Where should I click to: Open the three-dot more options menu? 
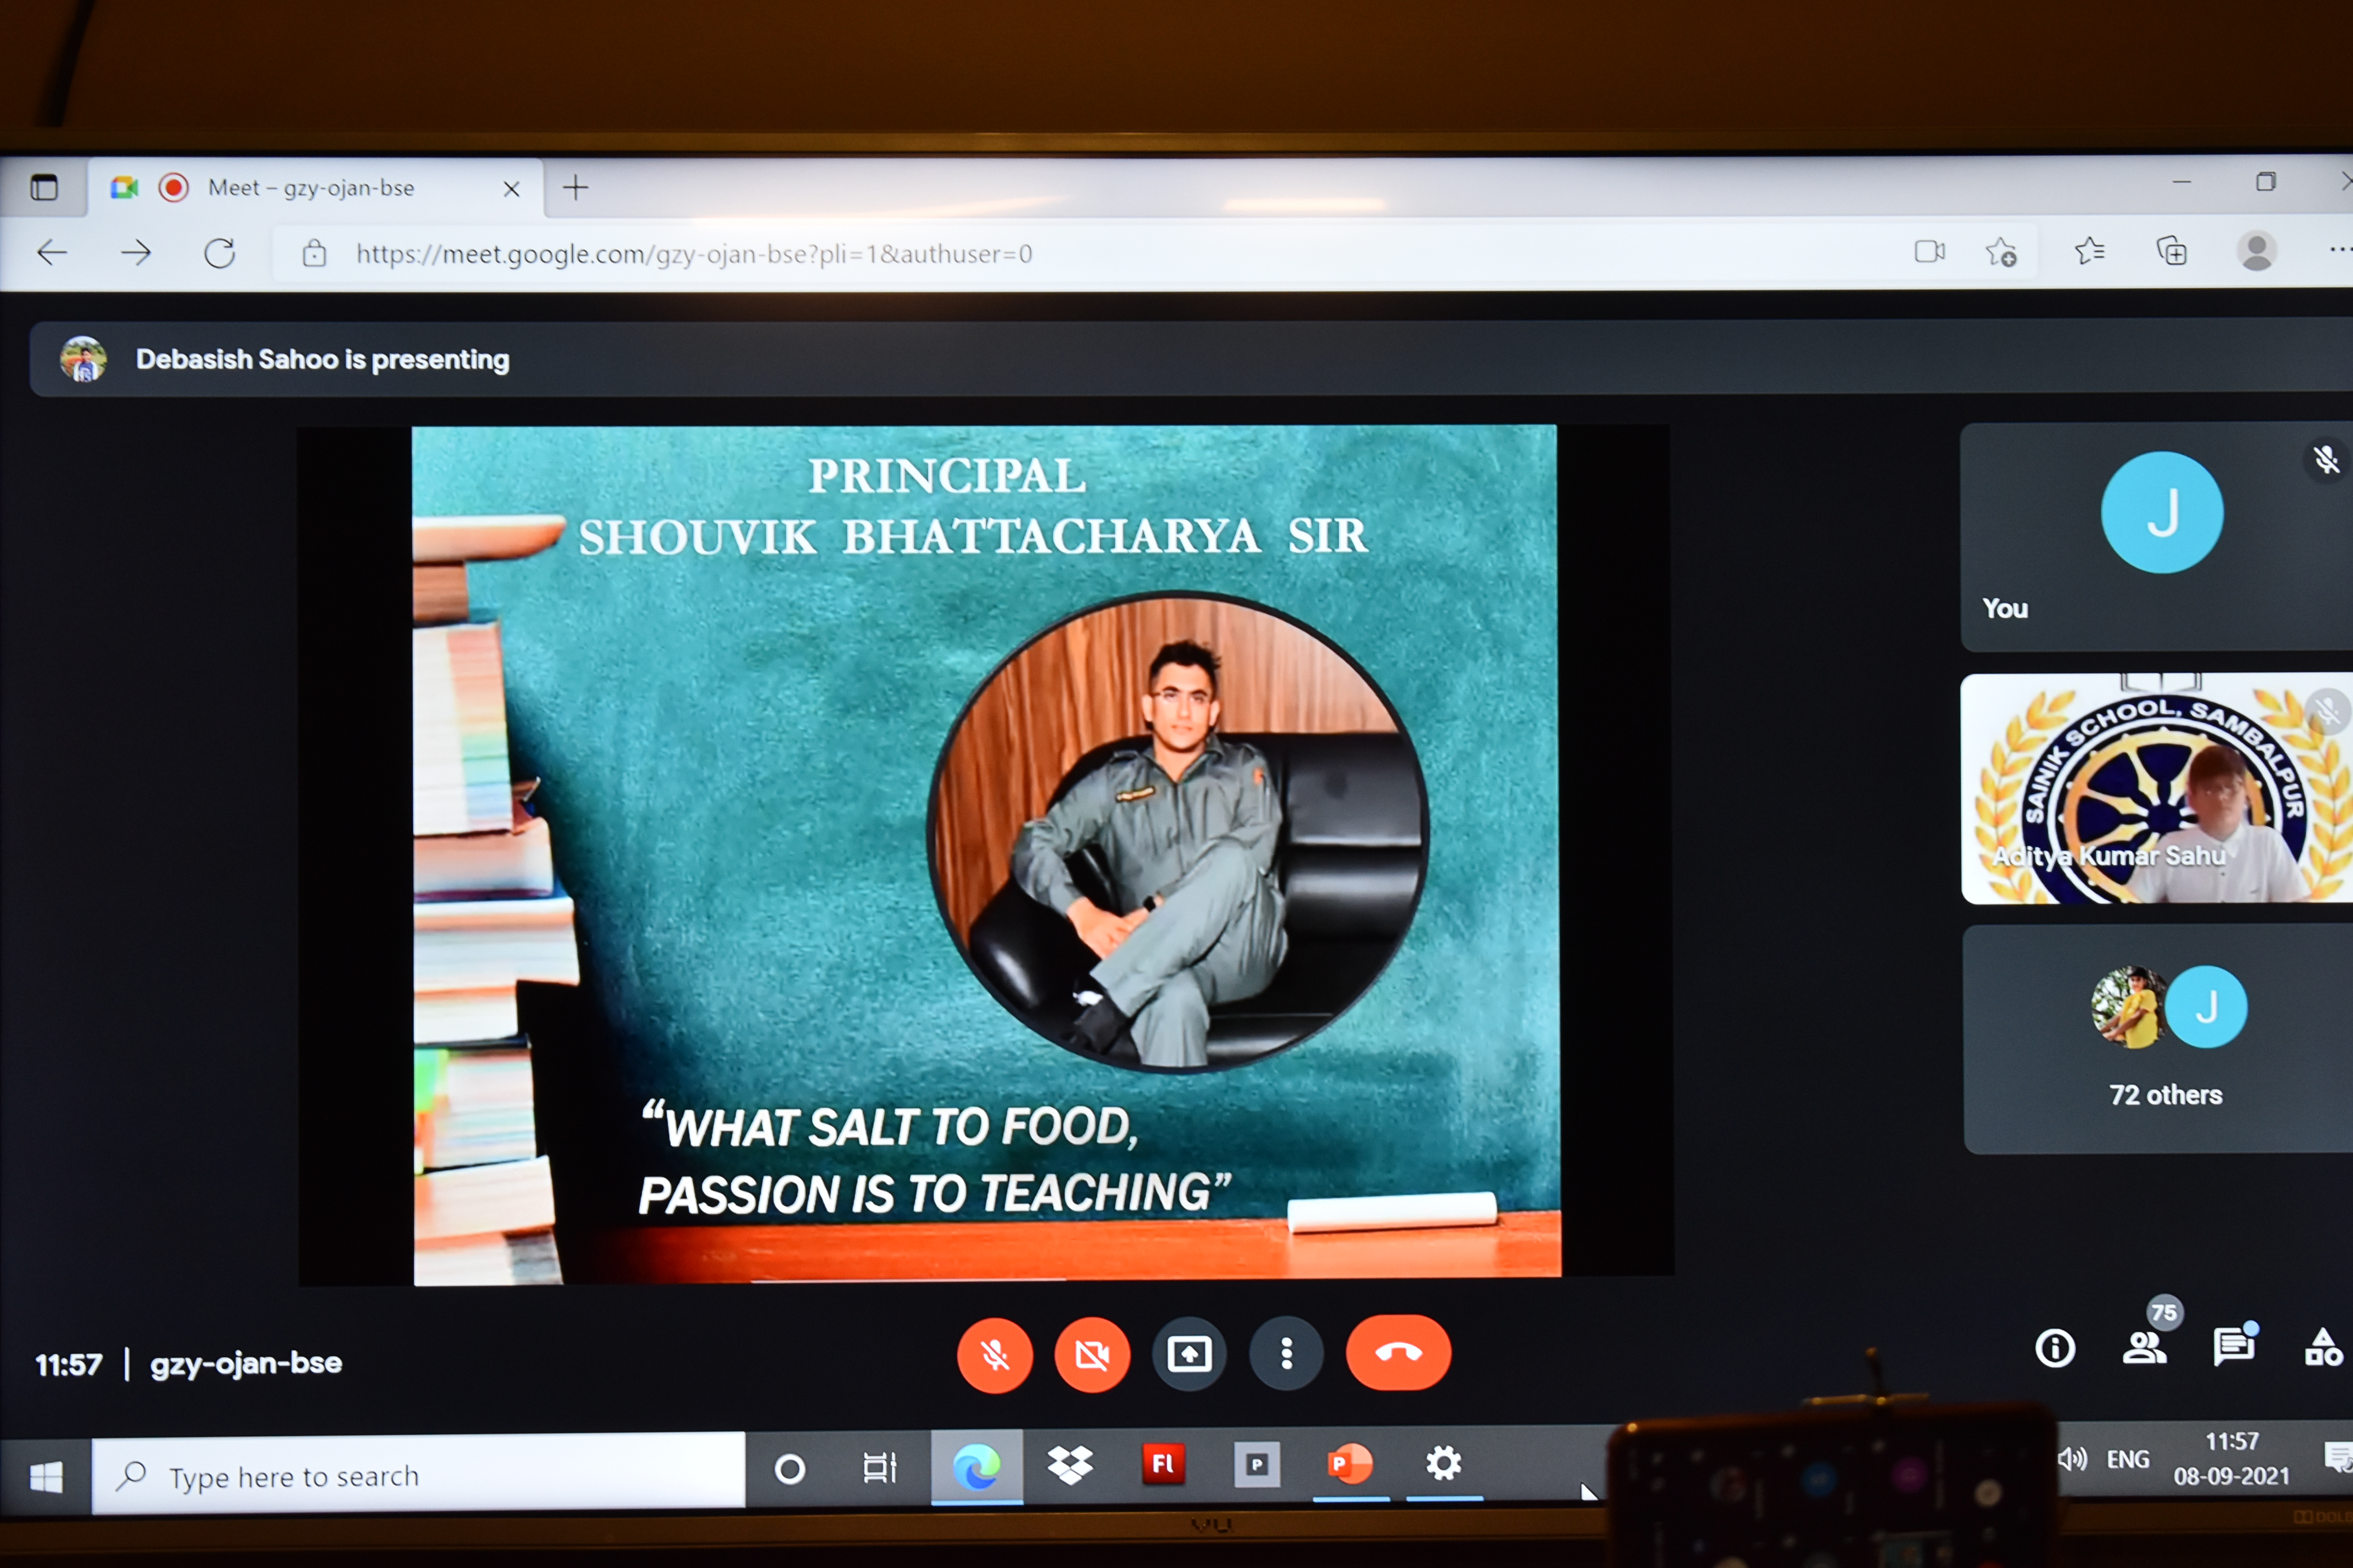click(x=1287, y=1354)
